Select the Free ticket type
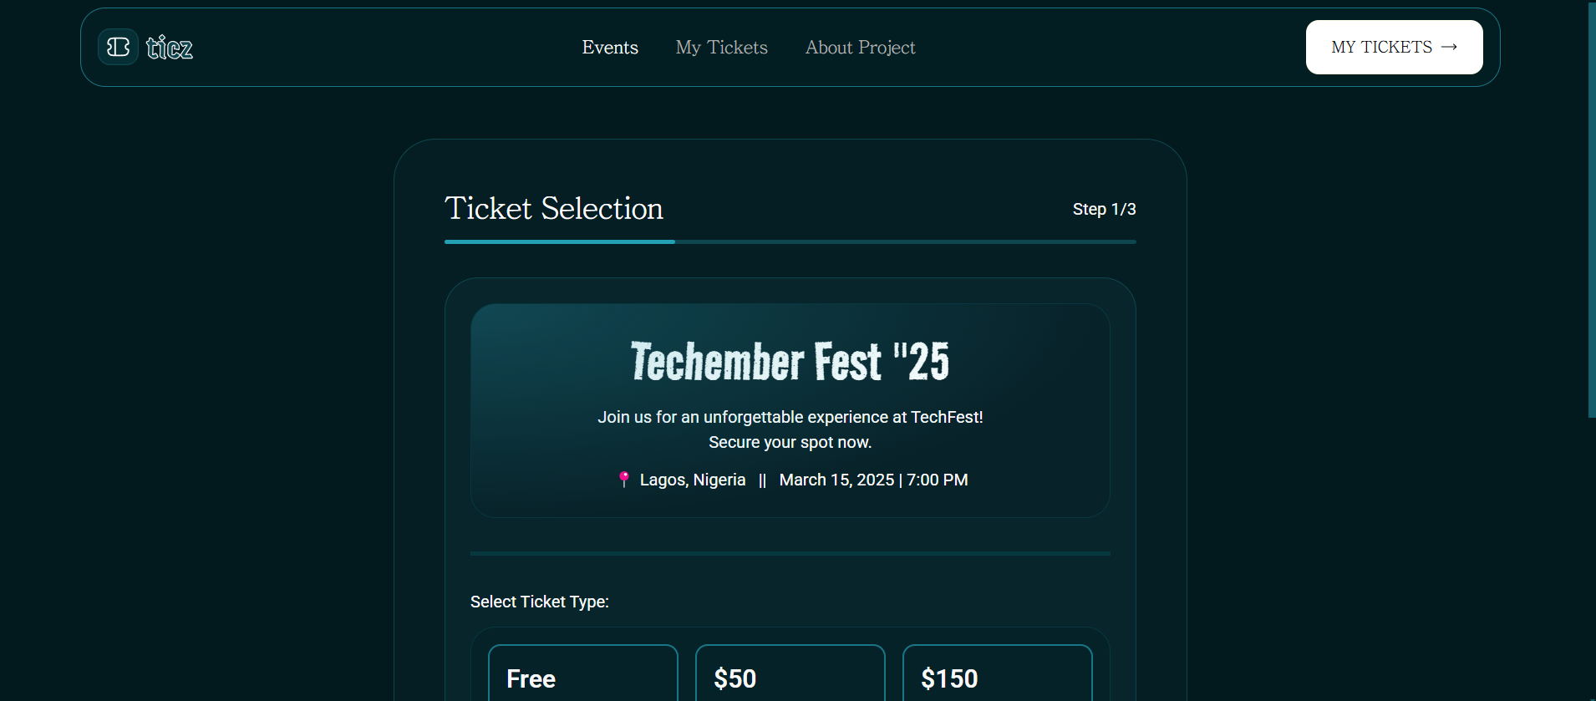This screenshot has width=1596, height=701. [x=582, y=675]
